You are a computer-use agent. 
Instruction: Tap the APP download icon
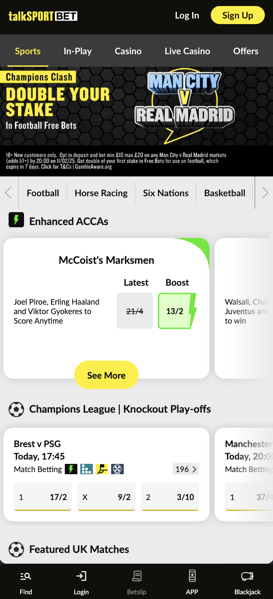click(x=192, y=576)
